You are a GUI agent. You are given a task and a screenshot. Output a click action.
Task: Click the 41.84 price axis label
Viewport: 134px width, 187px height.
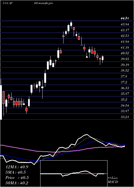point(125,42)
